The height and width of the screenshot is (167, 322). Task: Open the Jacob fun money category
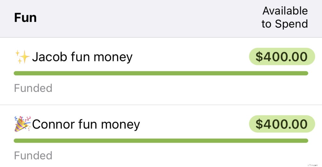[x=82, y=57]
